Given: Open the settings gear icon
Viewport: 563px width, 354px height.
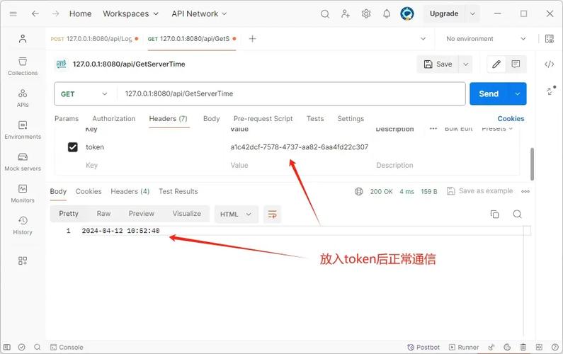Looking at the screenshot, I should click(366, 14).
